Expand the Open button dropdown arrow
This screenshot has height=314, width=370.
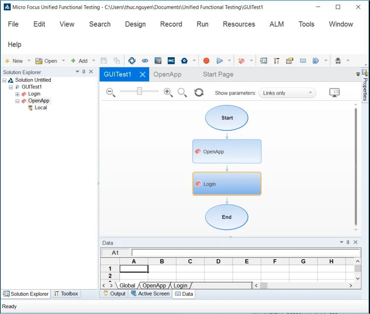coord(63,61)
